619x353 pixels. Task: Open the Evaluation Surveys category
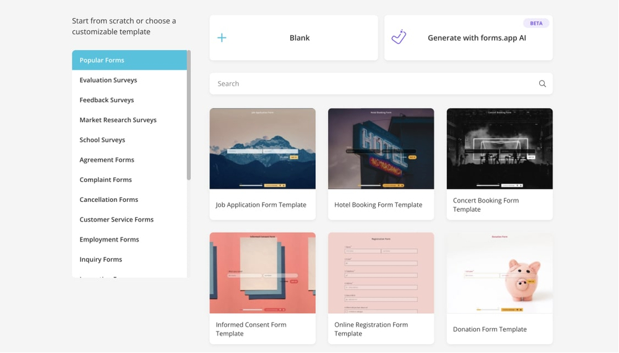click(x=108, y=80)
